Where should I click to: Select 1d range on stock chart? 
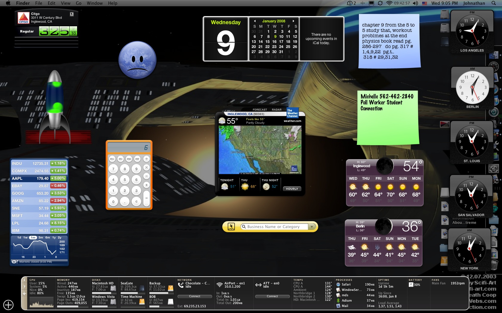[19, 238]
